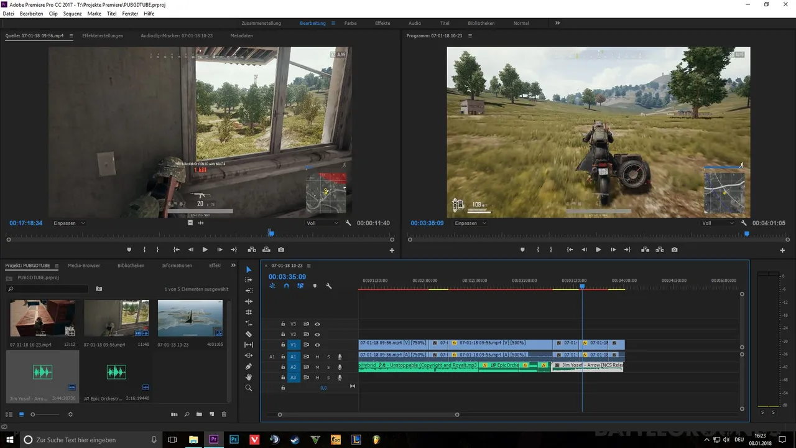Click Lift button in Program monitor
The height and width of the screenshot is (448, 796).
pos(645,250)
